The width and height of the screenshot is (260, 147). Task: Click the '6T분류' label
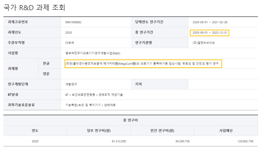coord(13,94)
